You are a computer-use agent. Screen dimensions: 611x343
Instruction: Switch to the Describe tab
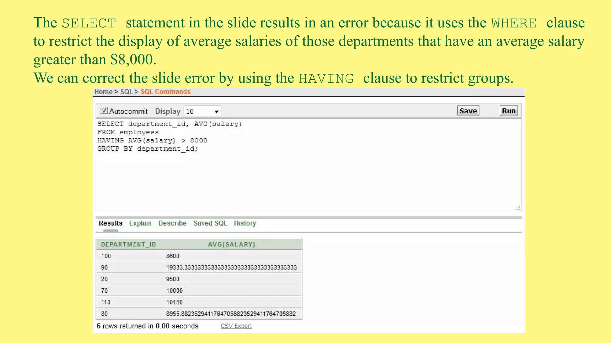172,223
